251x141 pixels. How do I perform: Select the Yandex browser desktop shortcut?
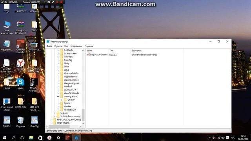(x=21, y=64)
